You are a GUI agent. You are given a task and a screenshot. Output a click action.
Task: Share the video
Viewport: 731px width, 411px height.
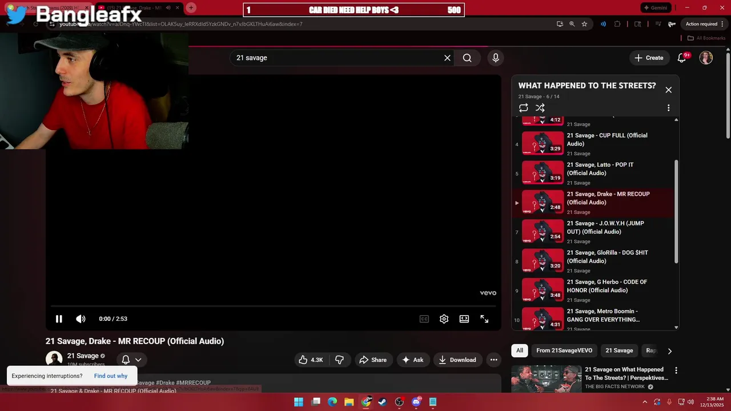pos(373,360)
